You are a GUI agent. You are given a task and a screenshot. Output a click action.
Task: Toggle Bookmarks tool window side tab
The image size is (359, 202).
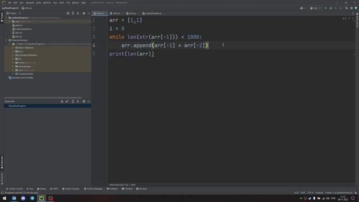tap(2, 162)
